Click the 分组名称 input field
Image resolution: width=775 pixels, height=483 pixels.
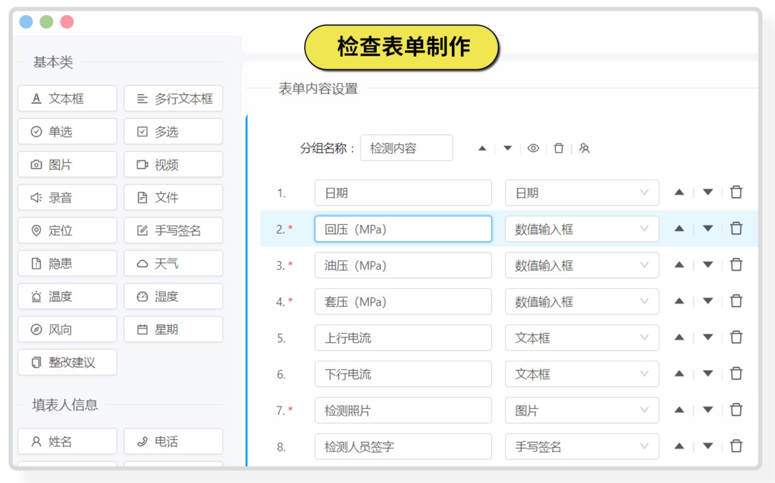[406, 148]
